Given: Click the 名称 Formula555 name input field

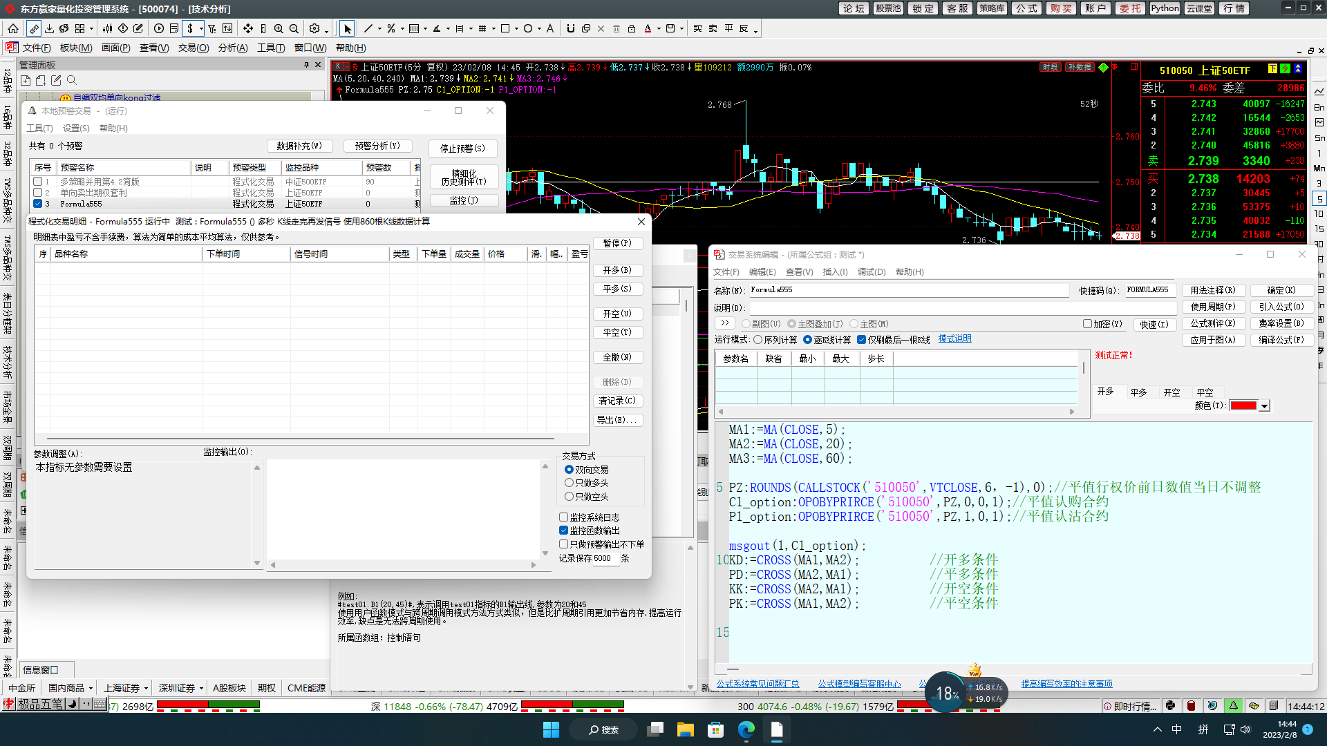Looking at the screenshot, I should click(x=908, y=290).
